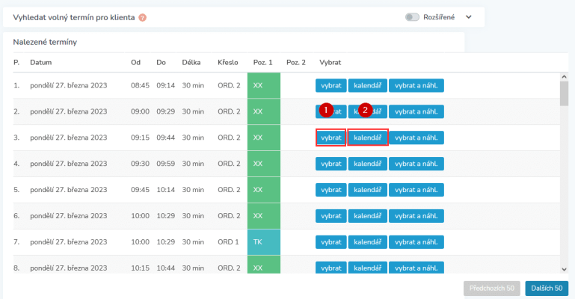Click the ORD 1 chair cell
The image size is (575, 299).
pos(228,242)
